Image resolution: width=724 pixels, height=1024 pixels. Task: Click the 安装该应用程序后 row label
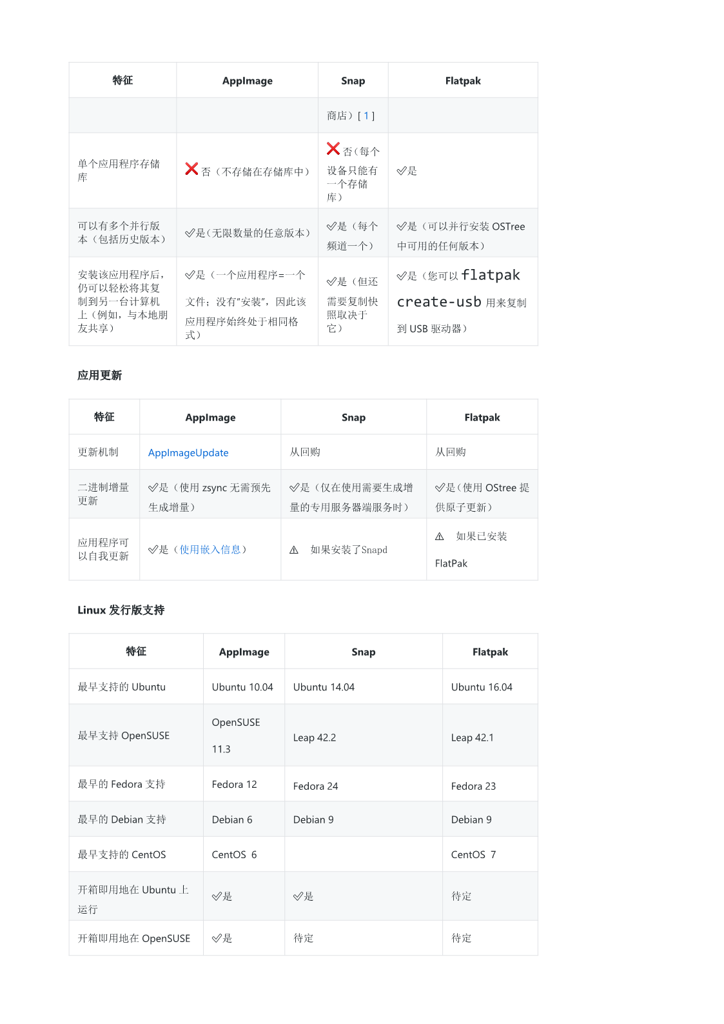tap(122, 301)
